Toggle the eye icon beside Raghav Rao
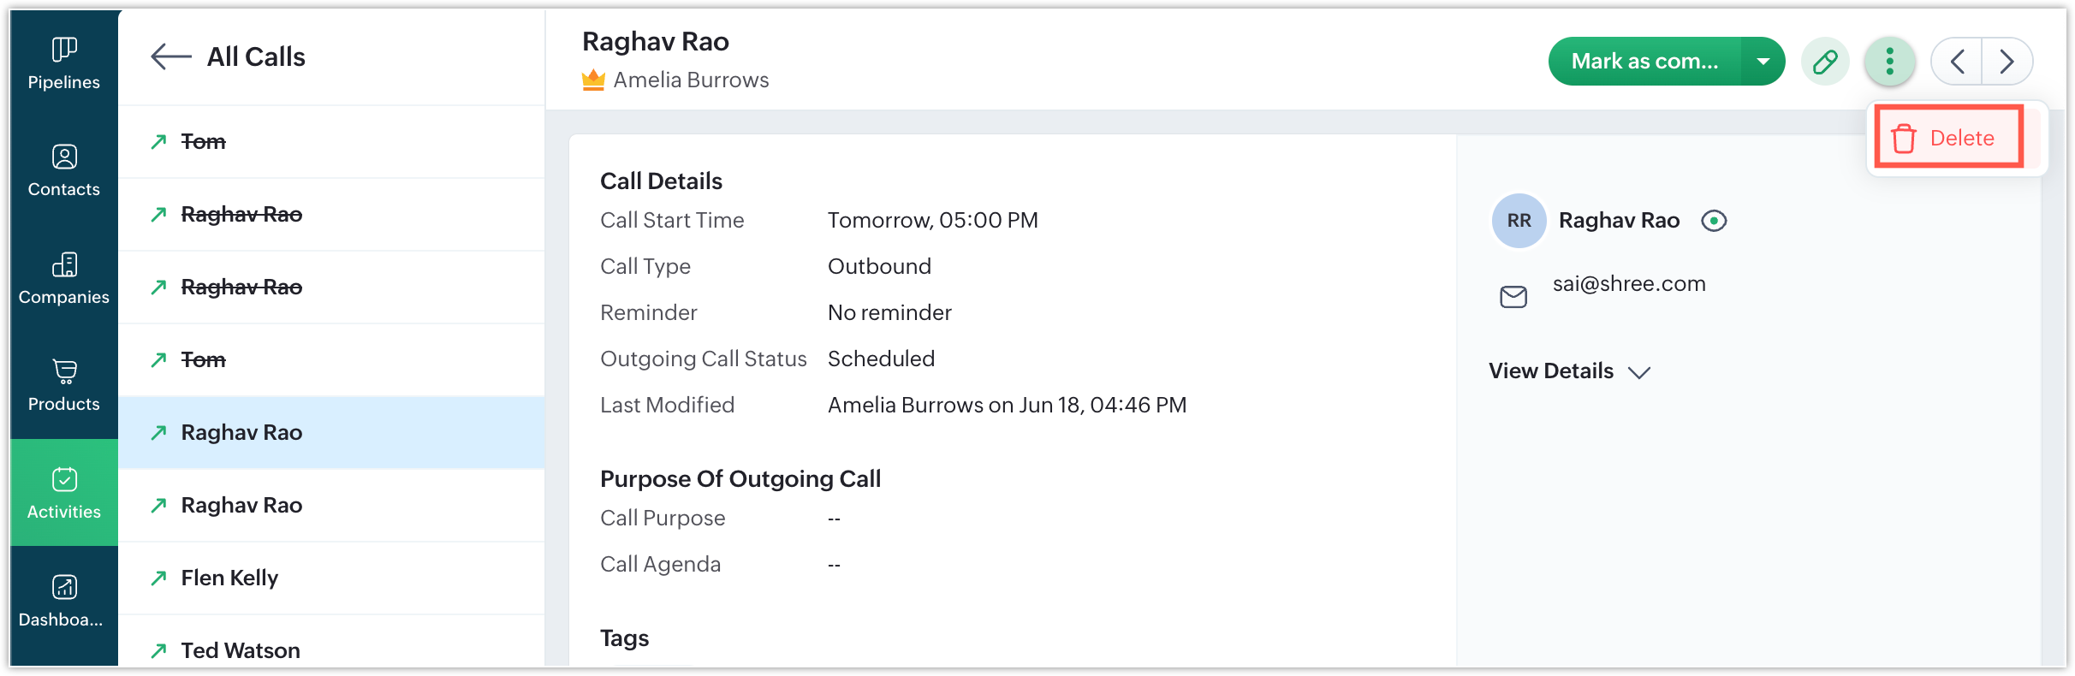The width and height of the screenshot is (2075, 676). [1714, 221]
